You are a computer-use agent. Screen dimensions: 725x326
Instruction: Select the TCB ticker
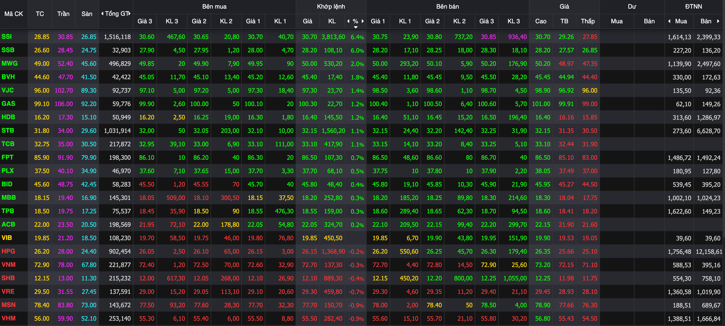pos(8,144)
